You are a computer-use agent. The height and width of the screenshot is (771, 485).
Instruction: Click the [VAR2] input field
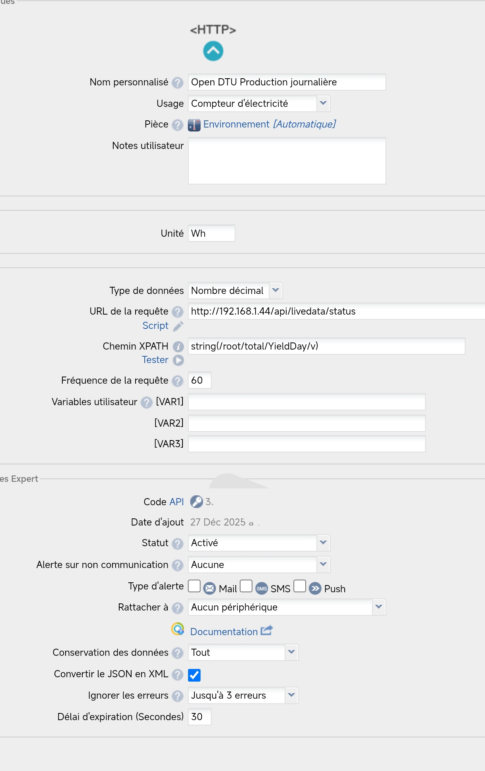(x=307, y=423)
